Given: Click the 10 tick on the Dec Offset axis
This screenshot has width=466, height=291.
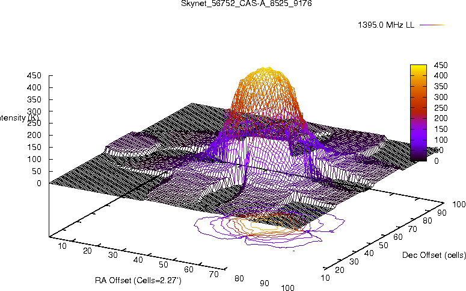Looking at the screenshot, I should pos(325,278).
